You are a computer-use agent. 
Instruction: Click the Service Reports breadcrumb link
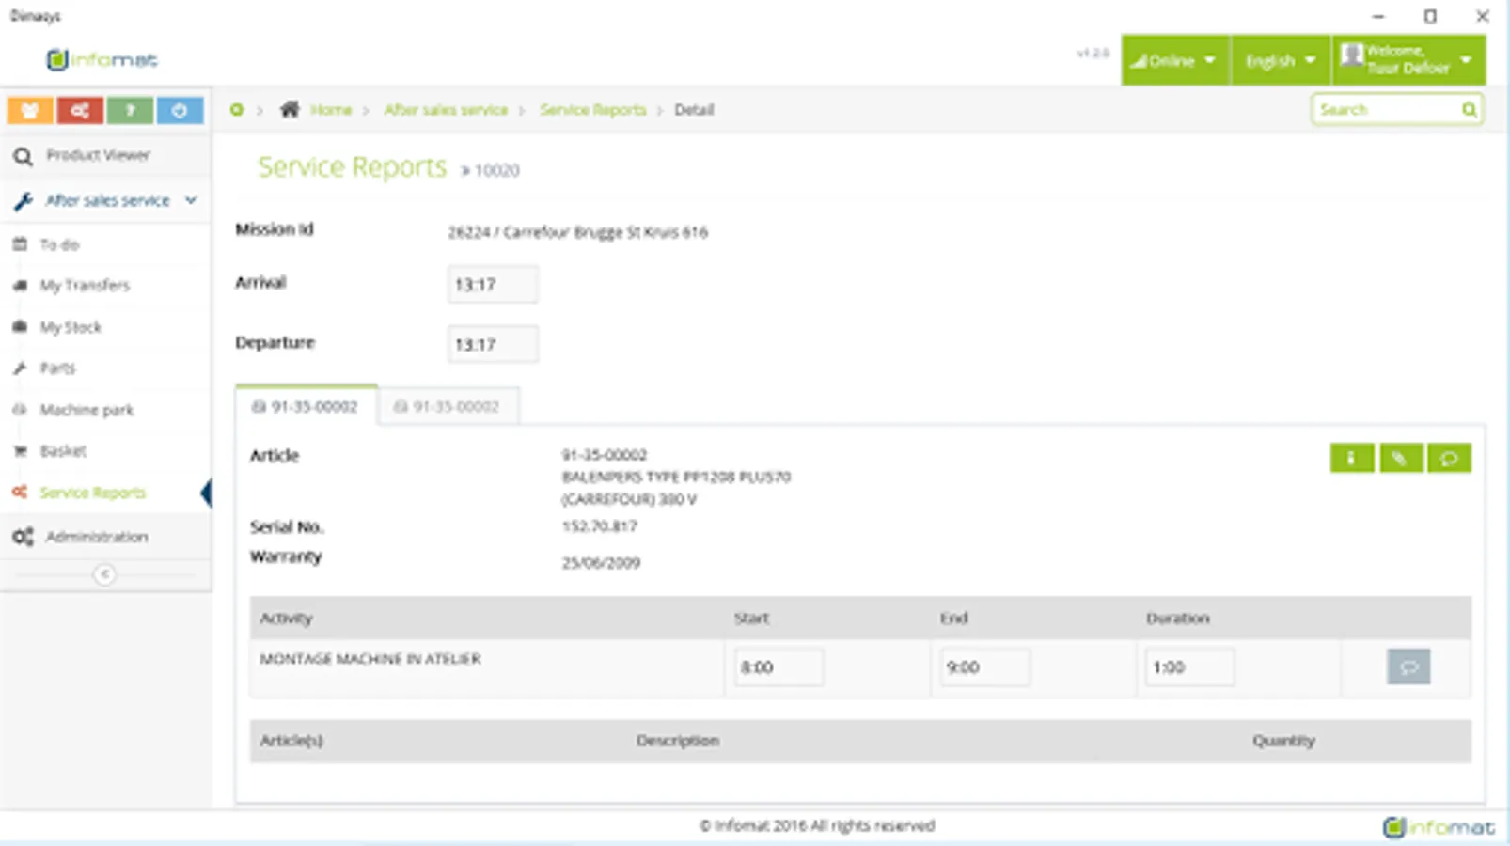[x=592, y=110]
